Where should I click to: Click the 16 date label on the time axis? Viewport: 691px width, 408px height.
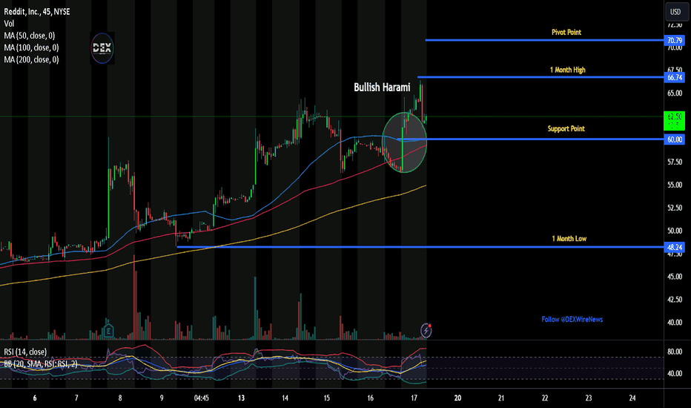[x=370, y=398]
